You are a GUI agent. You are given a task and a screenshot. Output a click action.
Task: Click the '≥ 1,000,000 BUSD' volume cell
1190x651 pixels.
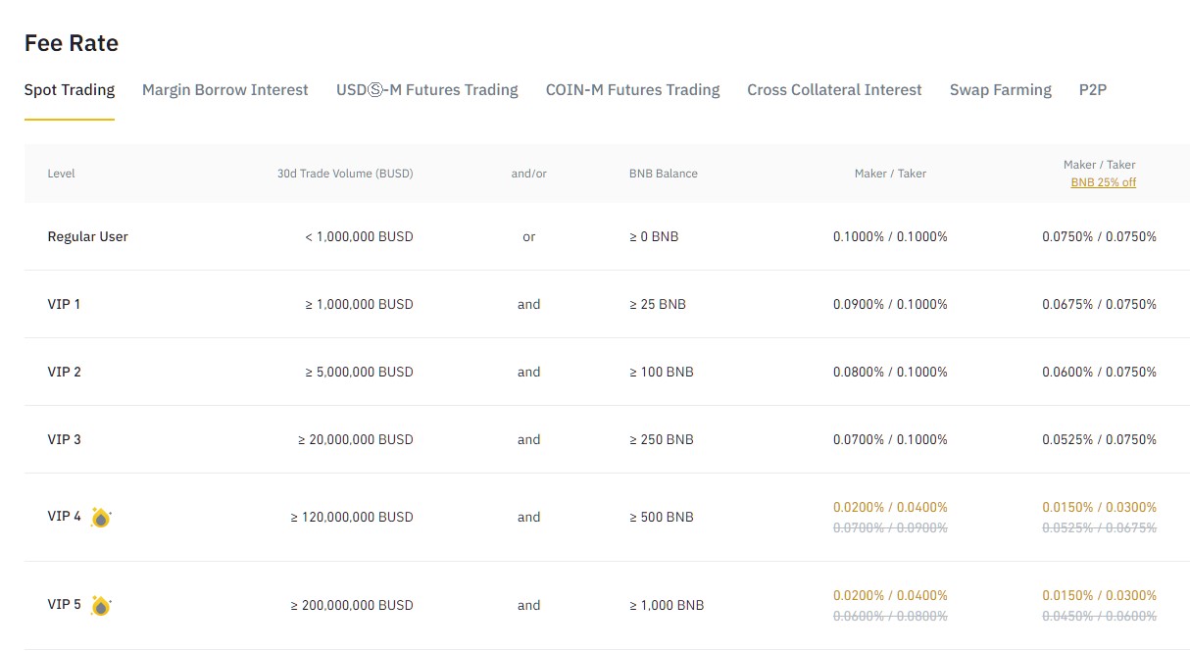pyautogui.click(x=359, y=304)
